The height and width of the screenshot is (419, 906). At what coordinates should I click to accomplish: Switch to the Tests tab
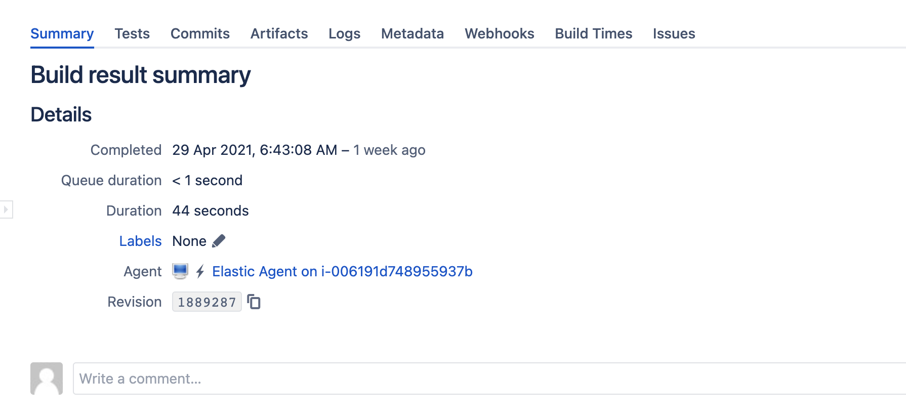click(x=132, y=33)
